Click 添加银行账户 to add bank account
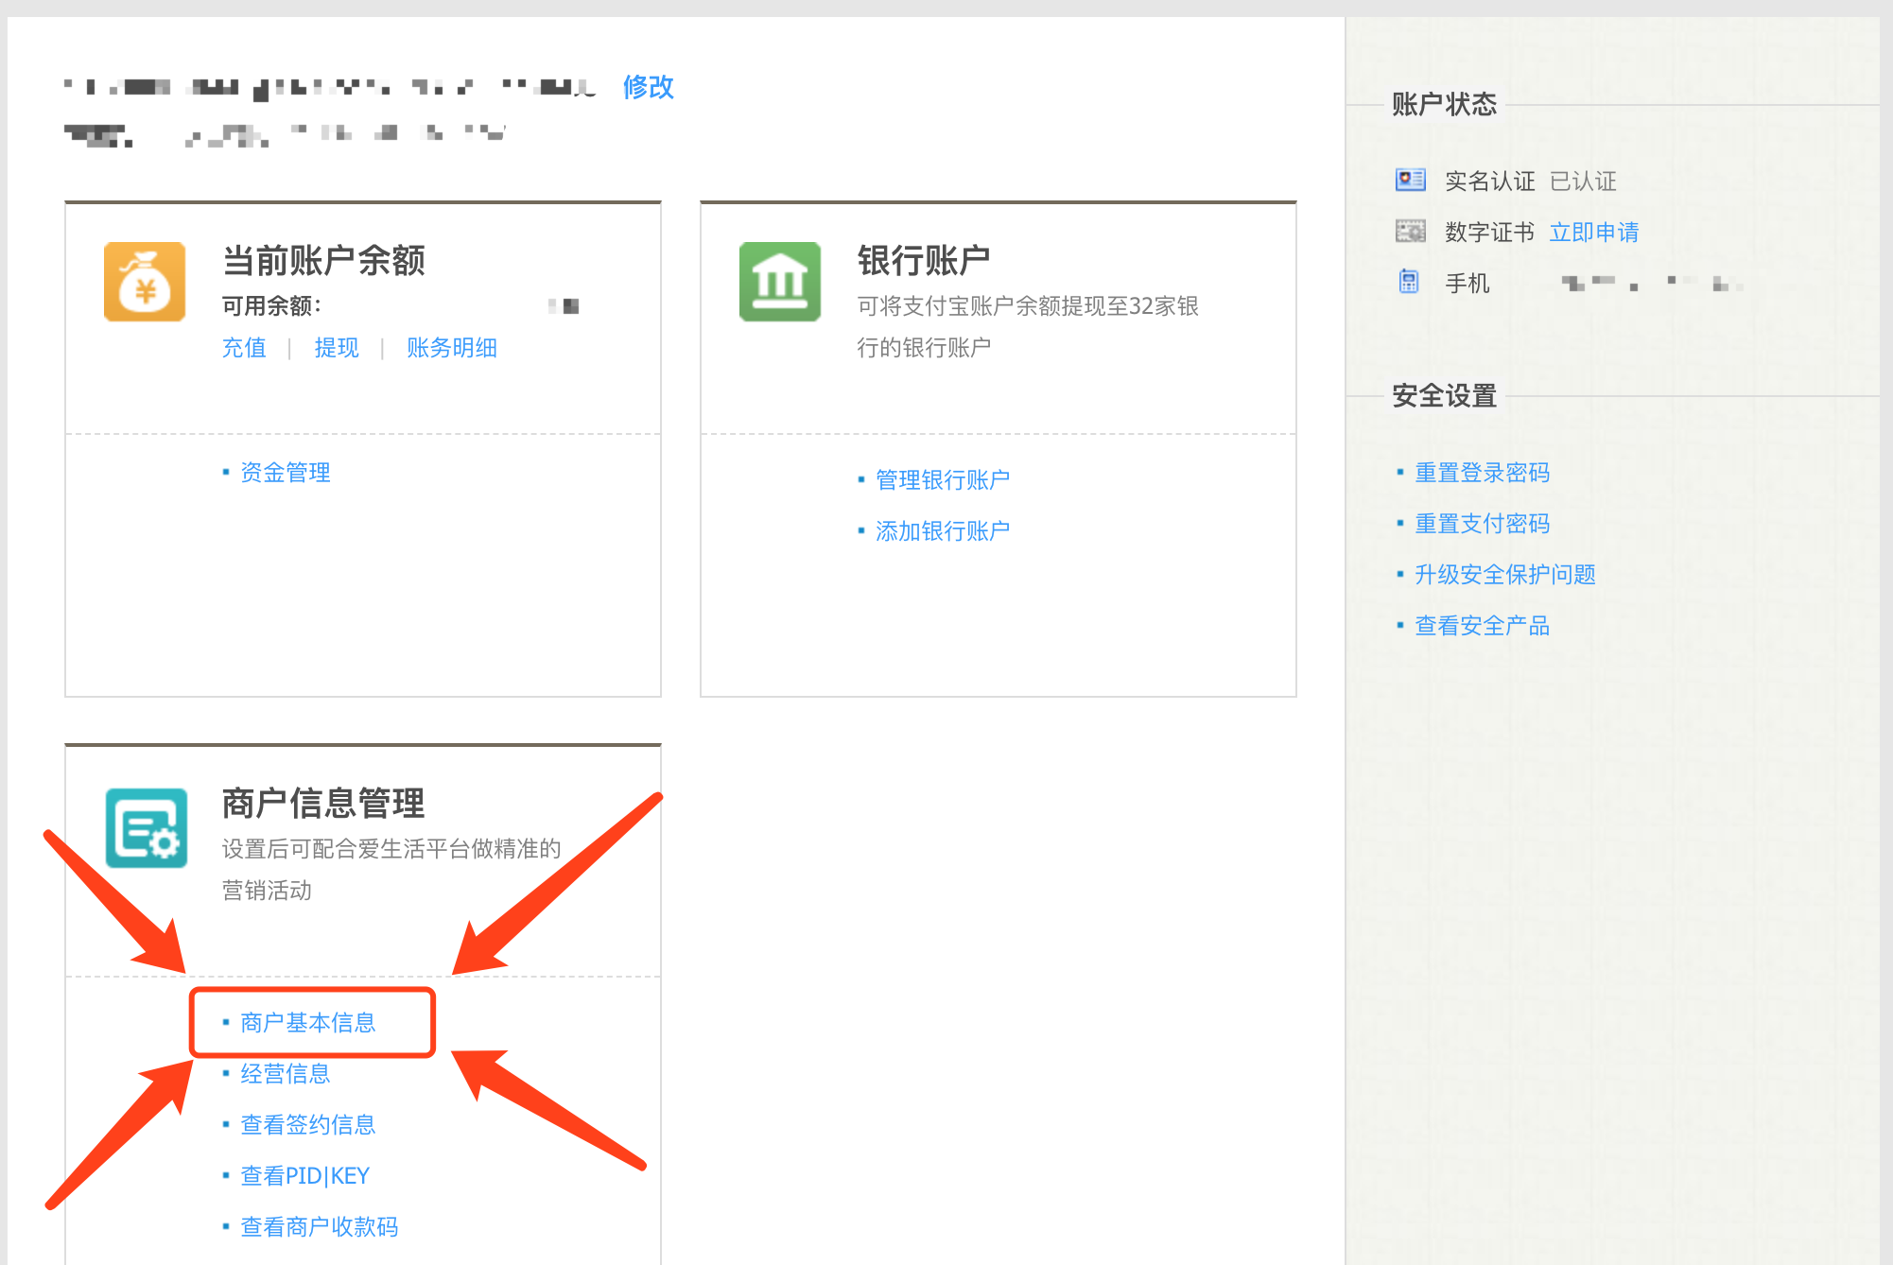The width and height of the screenshot is (1893, 1265). click(x=942, y=531)
